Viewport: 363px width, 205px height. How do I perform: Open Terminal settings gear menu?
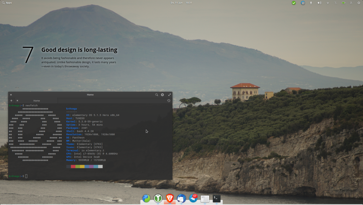pyautogui.click(x=162, y=95)
